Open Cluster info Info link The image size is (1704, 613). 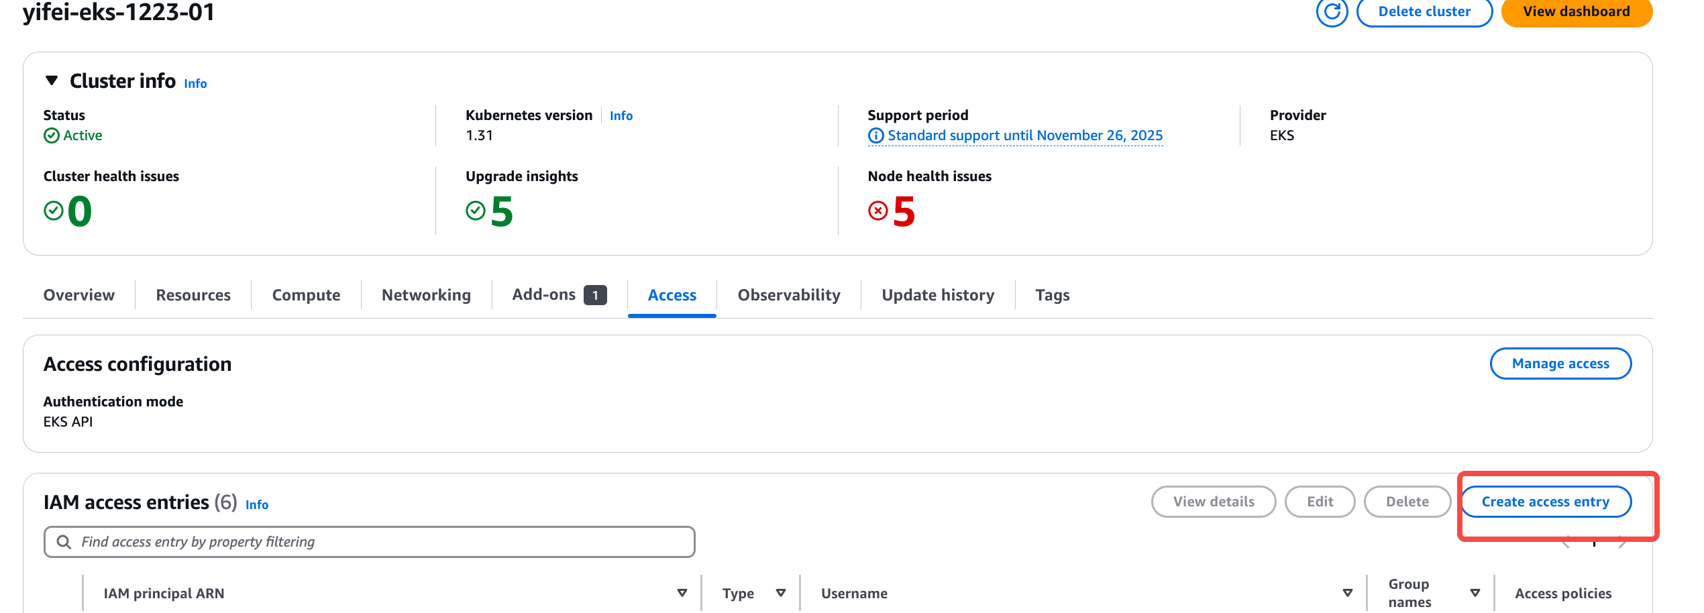coord(195,84)
